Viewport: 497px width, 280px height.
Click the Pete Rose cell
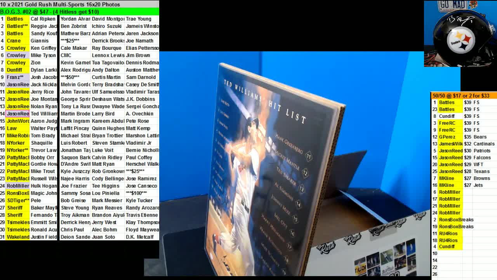[142, 121]
